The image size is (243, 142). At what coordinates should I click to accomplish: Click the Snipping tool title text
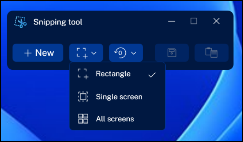58,22
